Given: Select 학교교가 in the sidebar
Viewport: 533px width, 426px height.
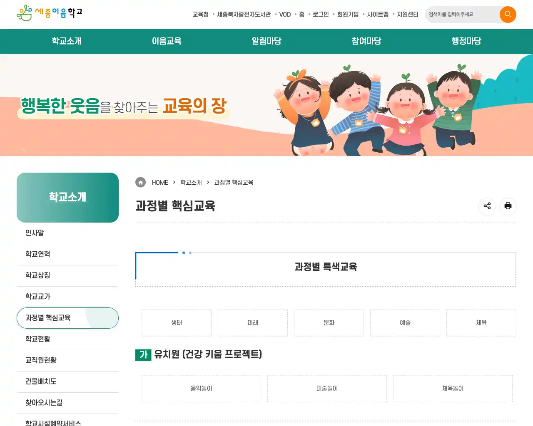Looking at the screenshot, I should tap(67, 297).
